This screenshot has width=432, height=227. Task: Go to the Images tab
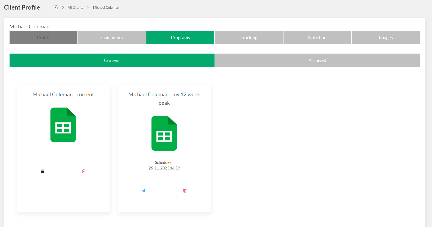[386, 38]
